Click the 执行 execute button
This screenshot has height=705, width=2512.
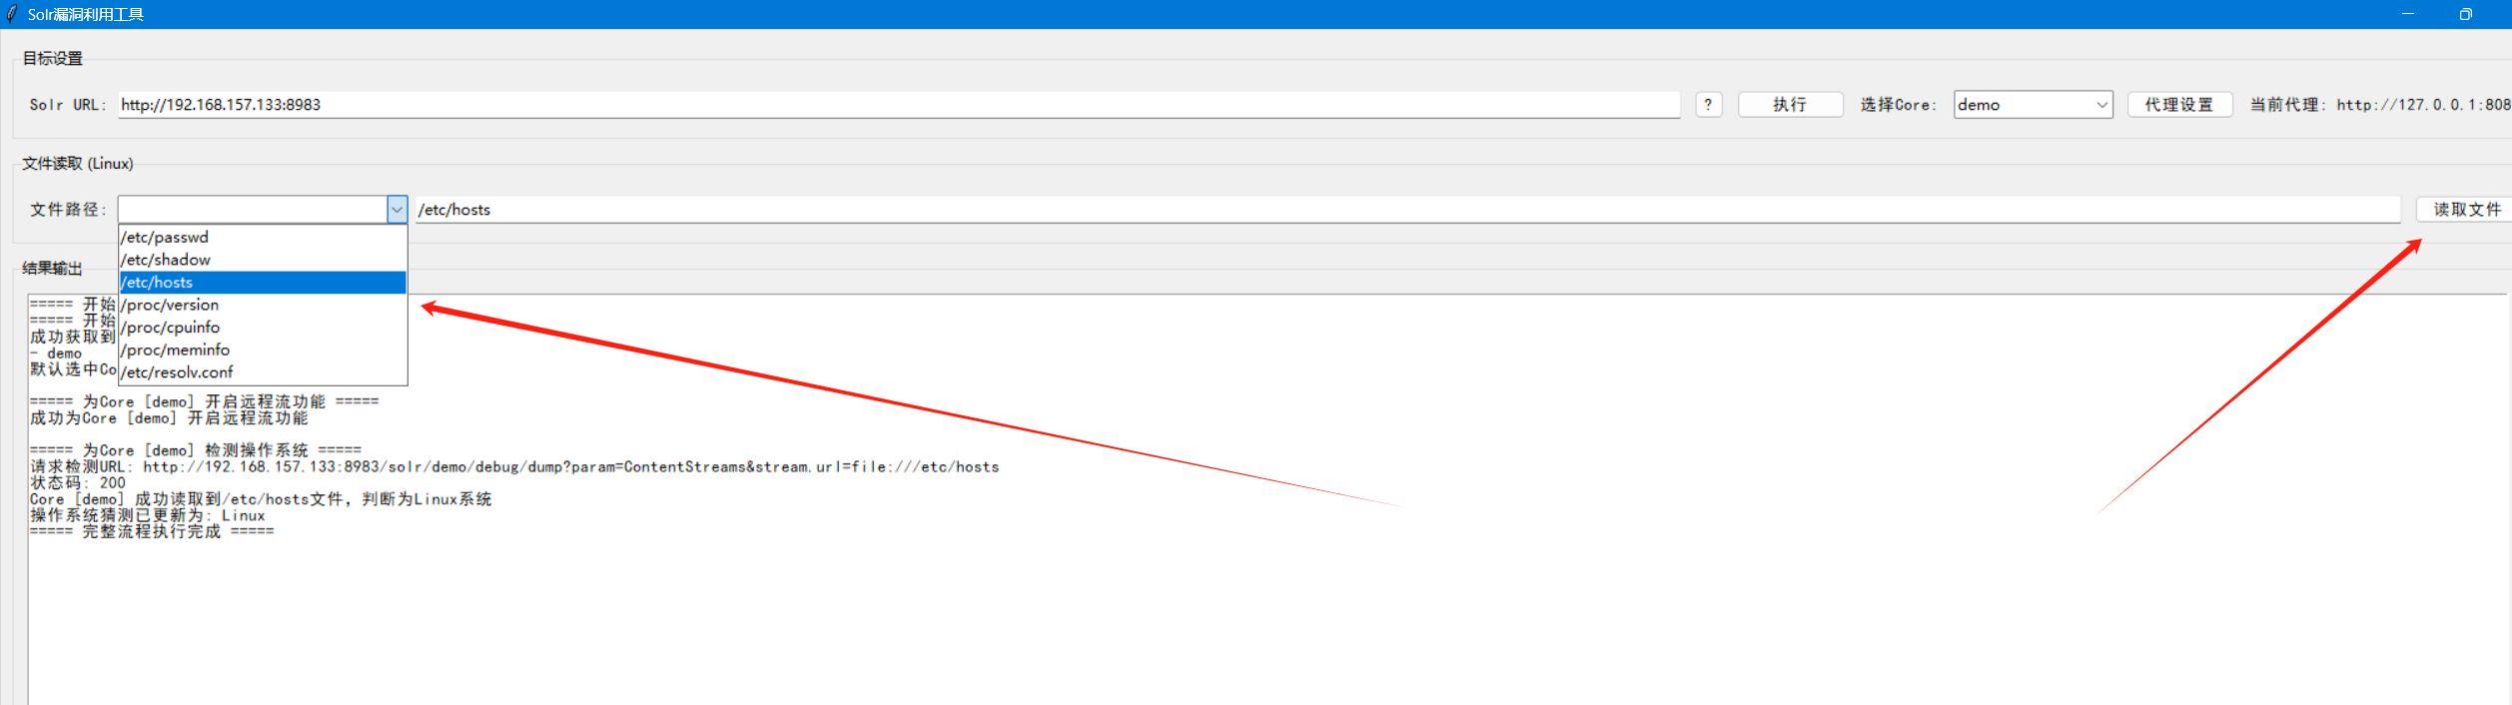click(1790, 105)
